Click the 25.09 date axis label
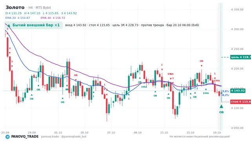This screenshot has width=251, height=141. pyautogui.click(x=5, y=132)
